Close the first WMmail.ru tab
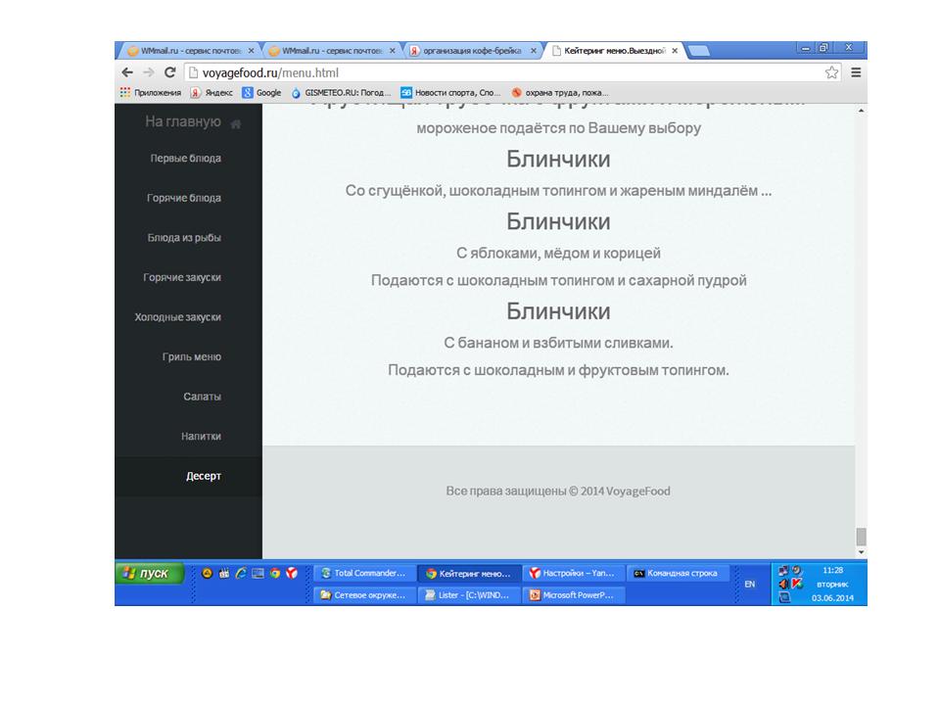The height and width of the screenshot is (705, 940). (x=252, y=51)
